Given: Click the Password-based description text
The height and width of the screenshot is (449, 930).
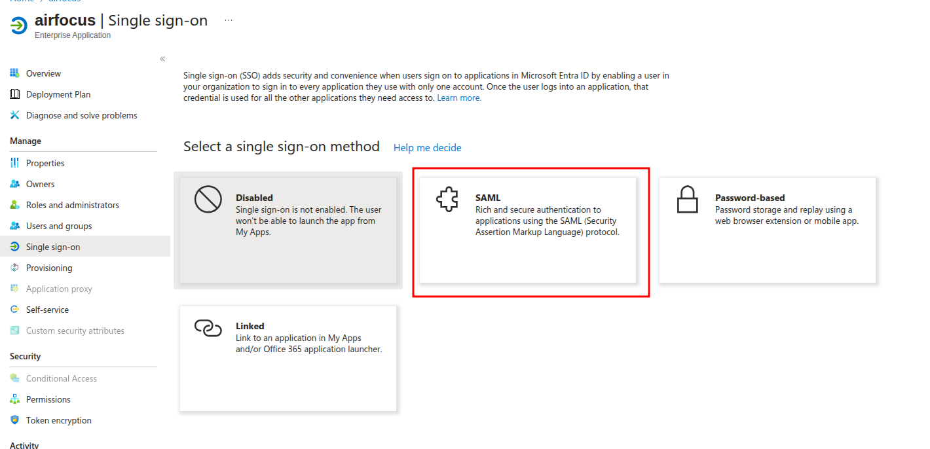Looking at the screenshot, I should 787,215.
